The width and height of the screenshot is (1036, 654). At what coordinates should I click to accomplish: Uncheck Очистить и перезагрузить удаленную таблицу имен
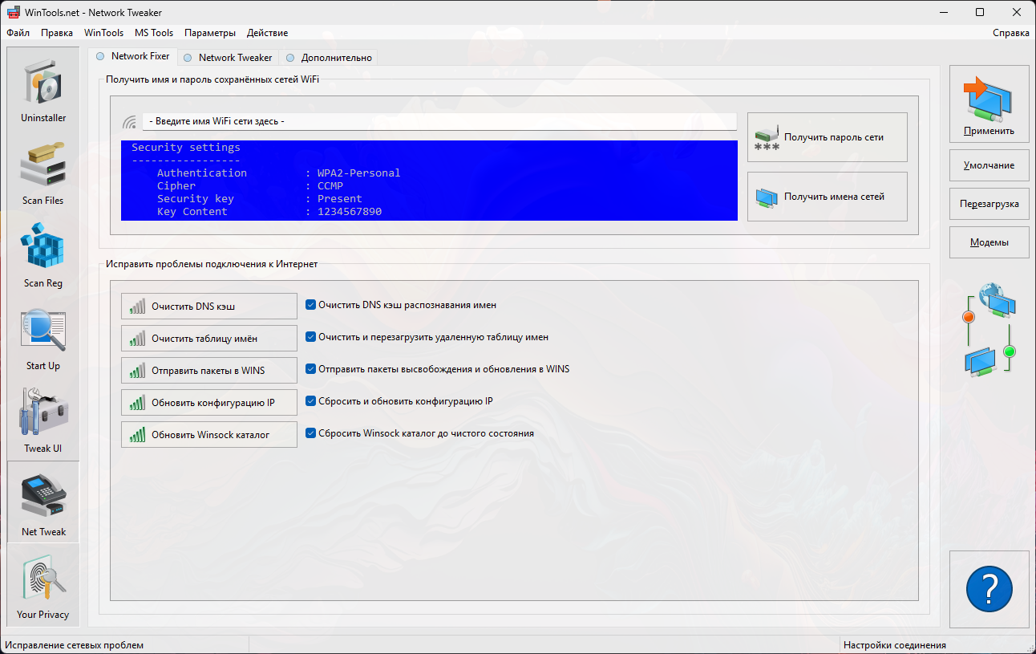[311, 337]
